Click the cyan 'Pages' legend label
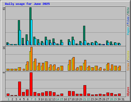 tap(128, 31)
